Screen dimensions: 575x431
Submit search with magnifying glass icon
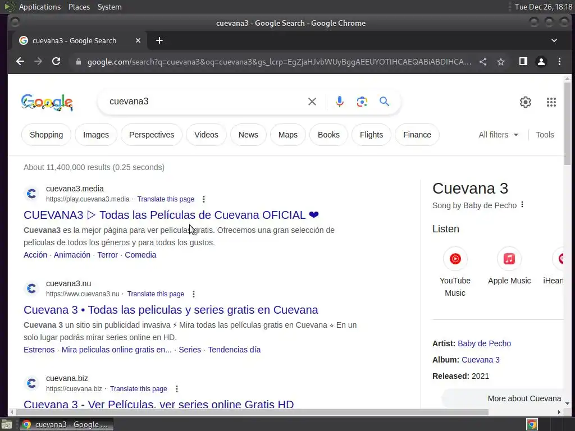tap(384, 102)
